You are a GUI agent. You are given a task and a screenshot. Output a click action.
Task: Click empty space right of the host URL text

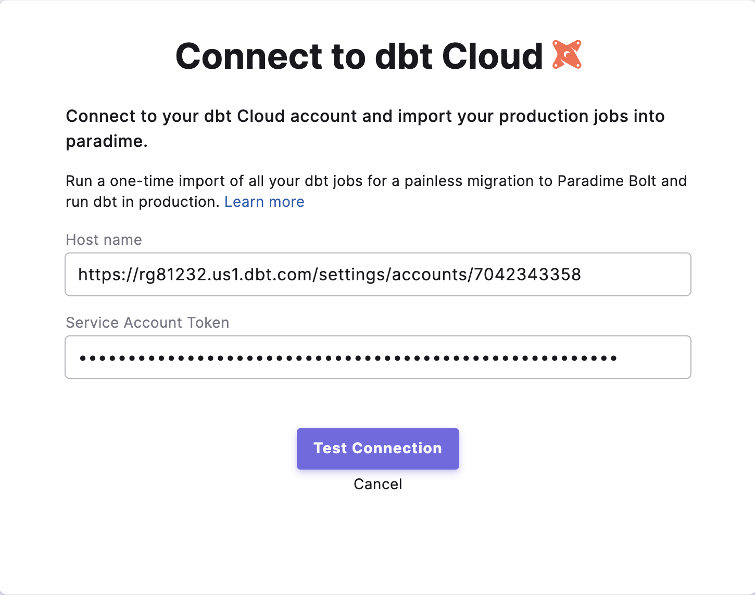pyautogui.click(x=635, y=275)
